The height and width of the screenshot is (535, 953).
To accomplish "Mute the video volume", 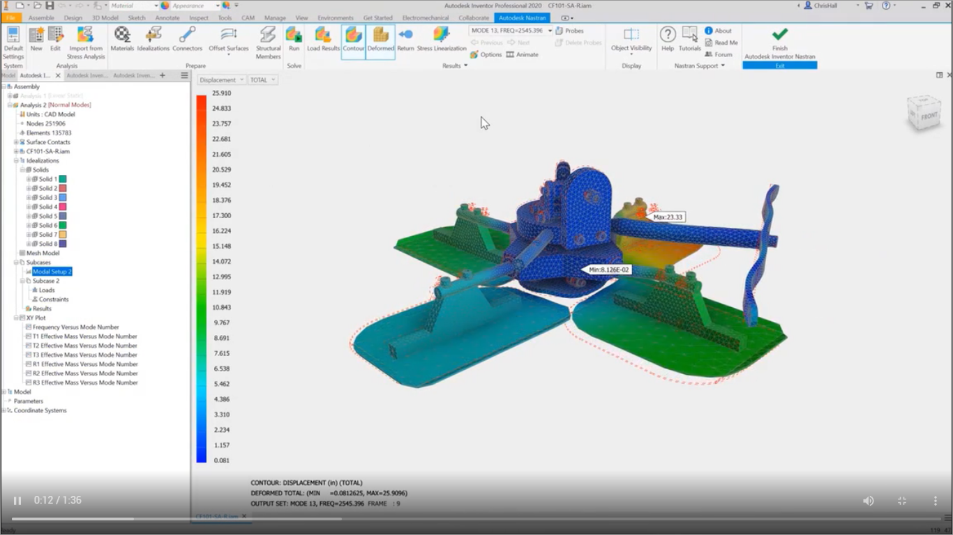I will (x=869, y=500).
